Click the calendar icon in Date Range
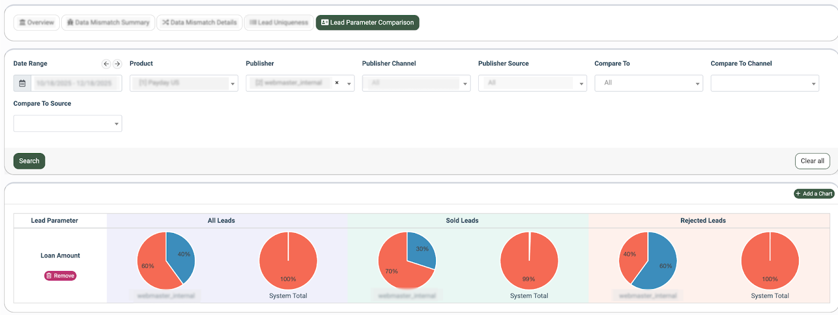838x315 pixels. [x=22, y=83]
